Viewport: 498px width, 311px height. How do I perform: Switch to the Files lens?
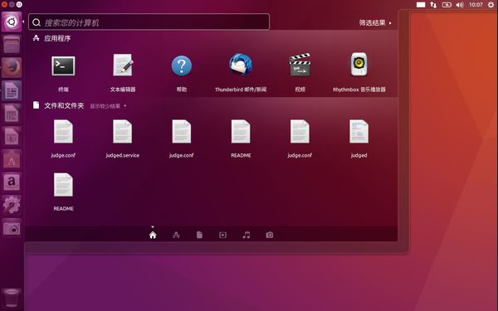click(199, 235)
